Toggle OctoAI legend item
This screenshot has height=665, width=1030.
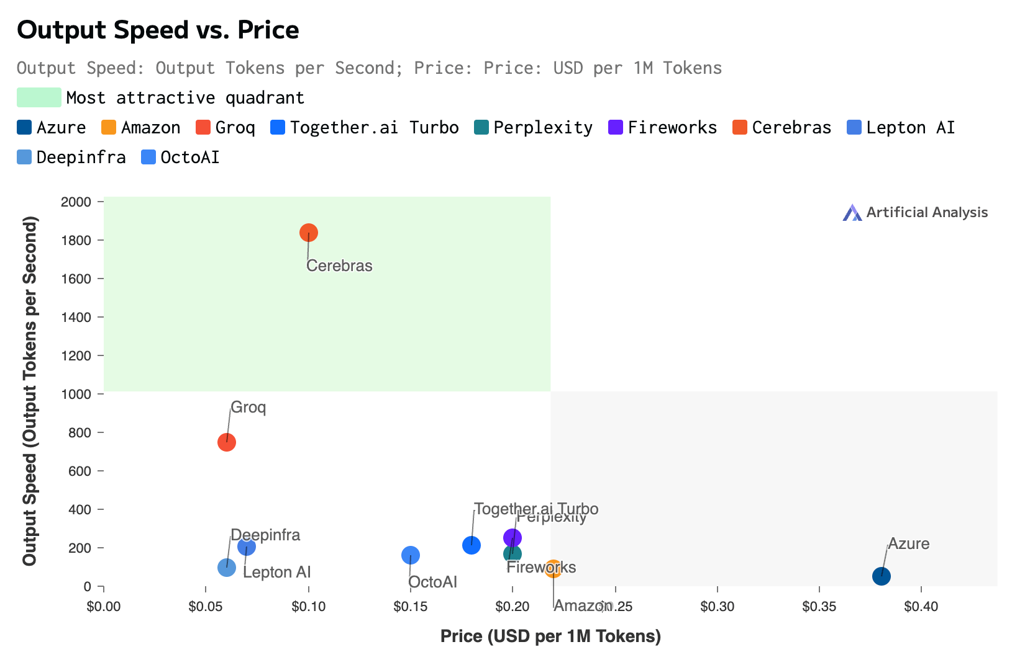(181, 158)
